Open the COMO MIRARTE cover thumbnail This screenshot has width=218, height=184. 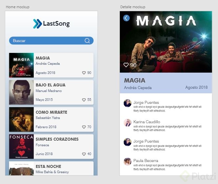click(21, 119)
